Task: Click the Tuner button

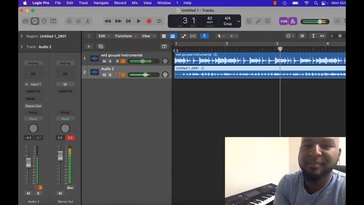Action: (258, 21)
